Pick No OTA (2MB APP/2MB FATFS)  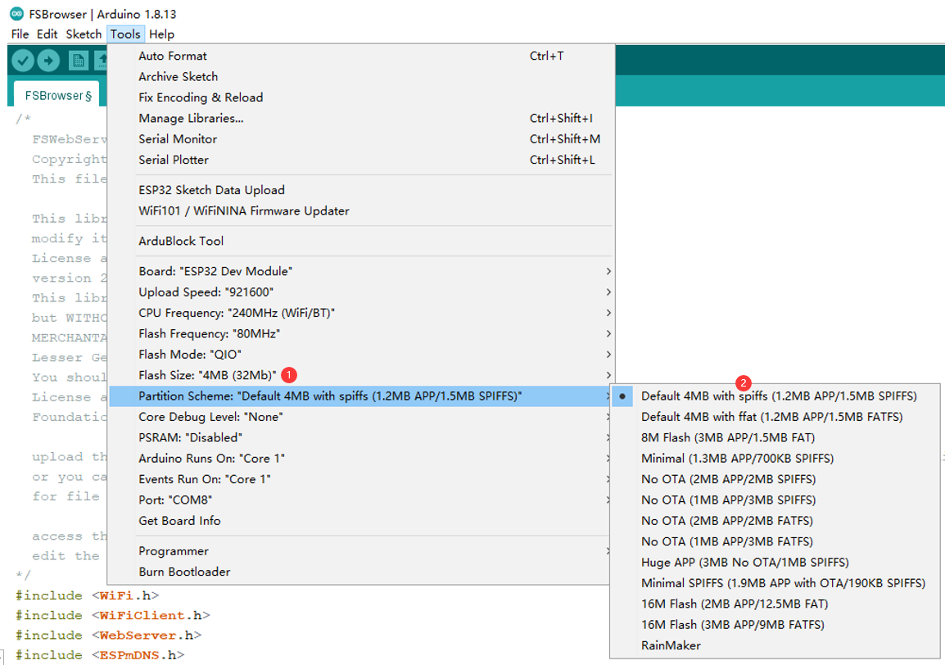[x=775, y=521]
